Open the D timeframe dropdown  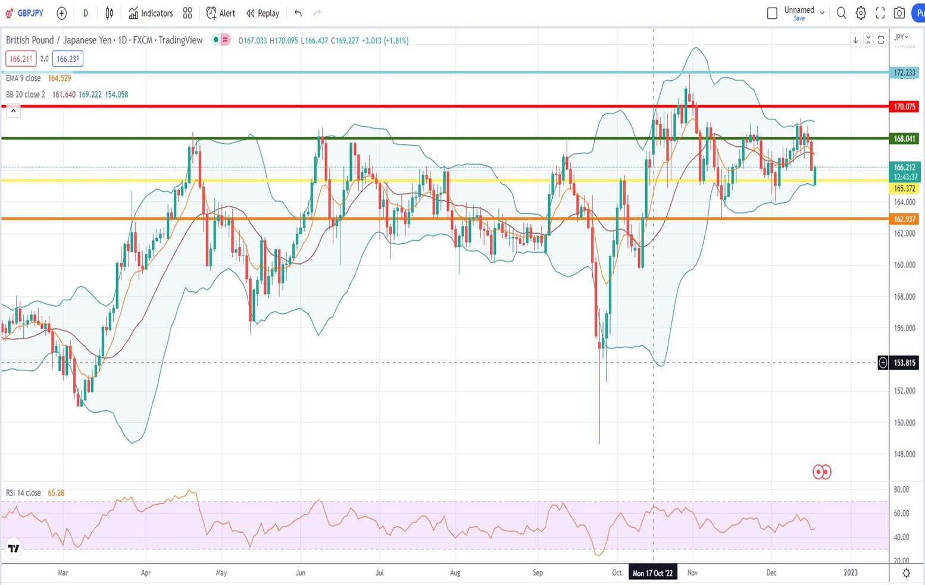point(85,12)
